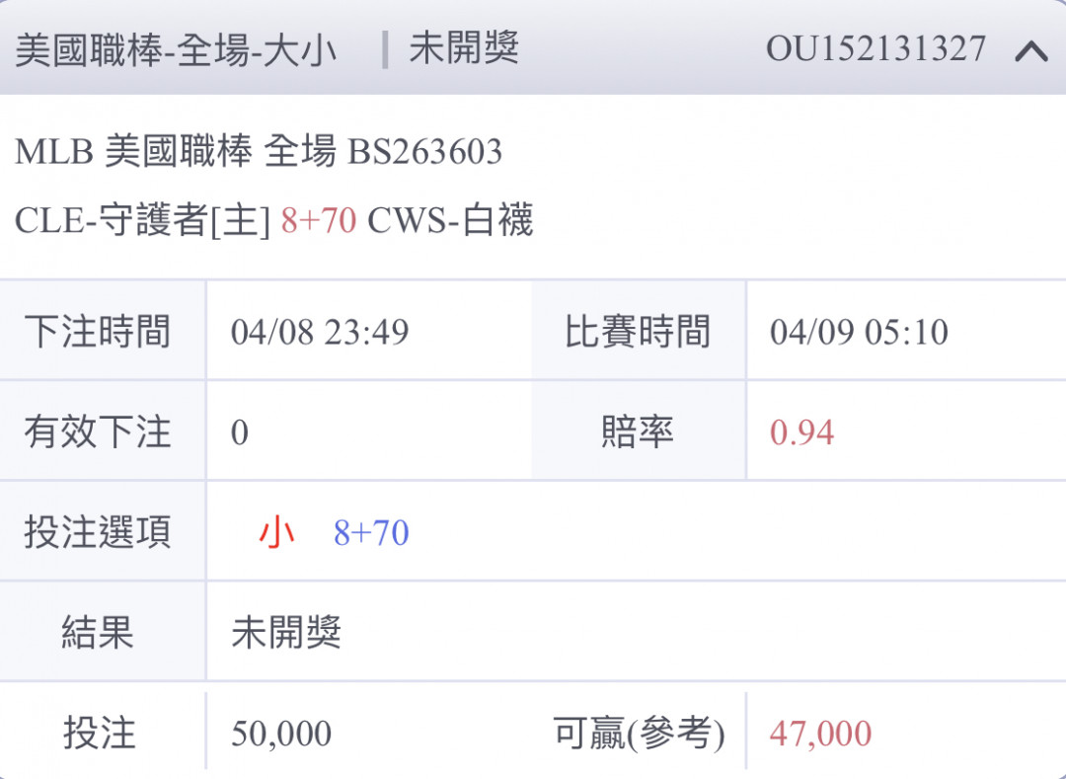The image size is (1066, 779).
Task: Click the red 8+70 handicap in matchup
Action: 319,221
